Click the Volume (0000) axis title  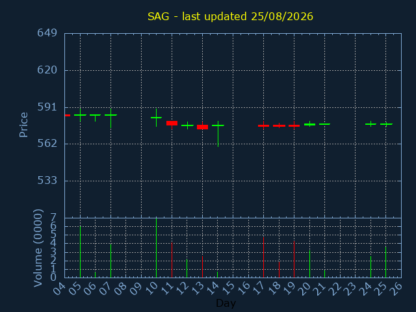click(x=38, y=248)
